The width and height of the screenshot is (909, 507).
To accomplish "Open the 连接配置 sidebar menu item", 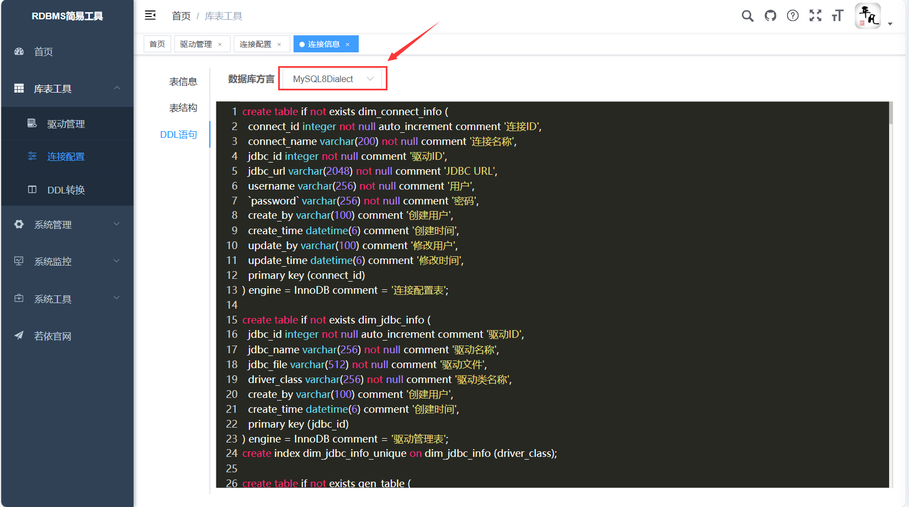I will click(67, 157).
